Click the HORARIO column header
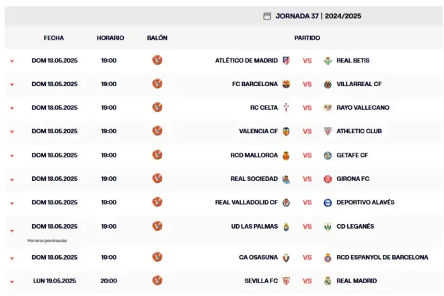The width and height of the screenshot is (444, 296). click(110, 38)
